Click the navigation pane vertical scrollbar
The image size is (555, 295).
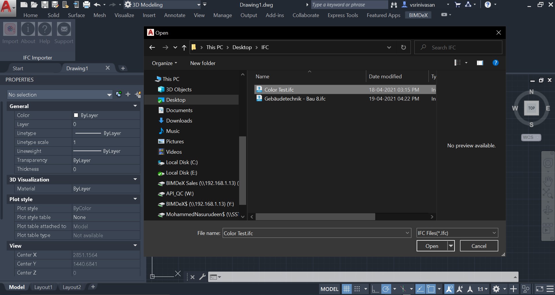(x=243, y=170)
